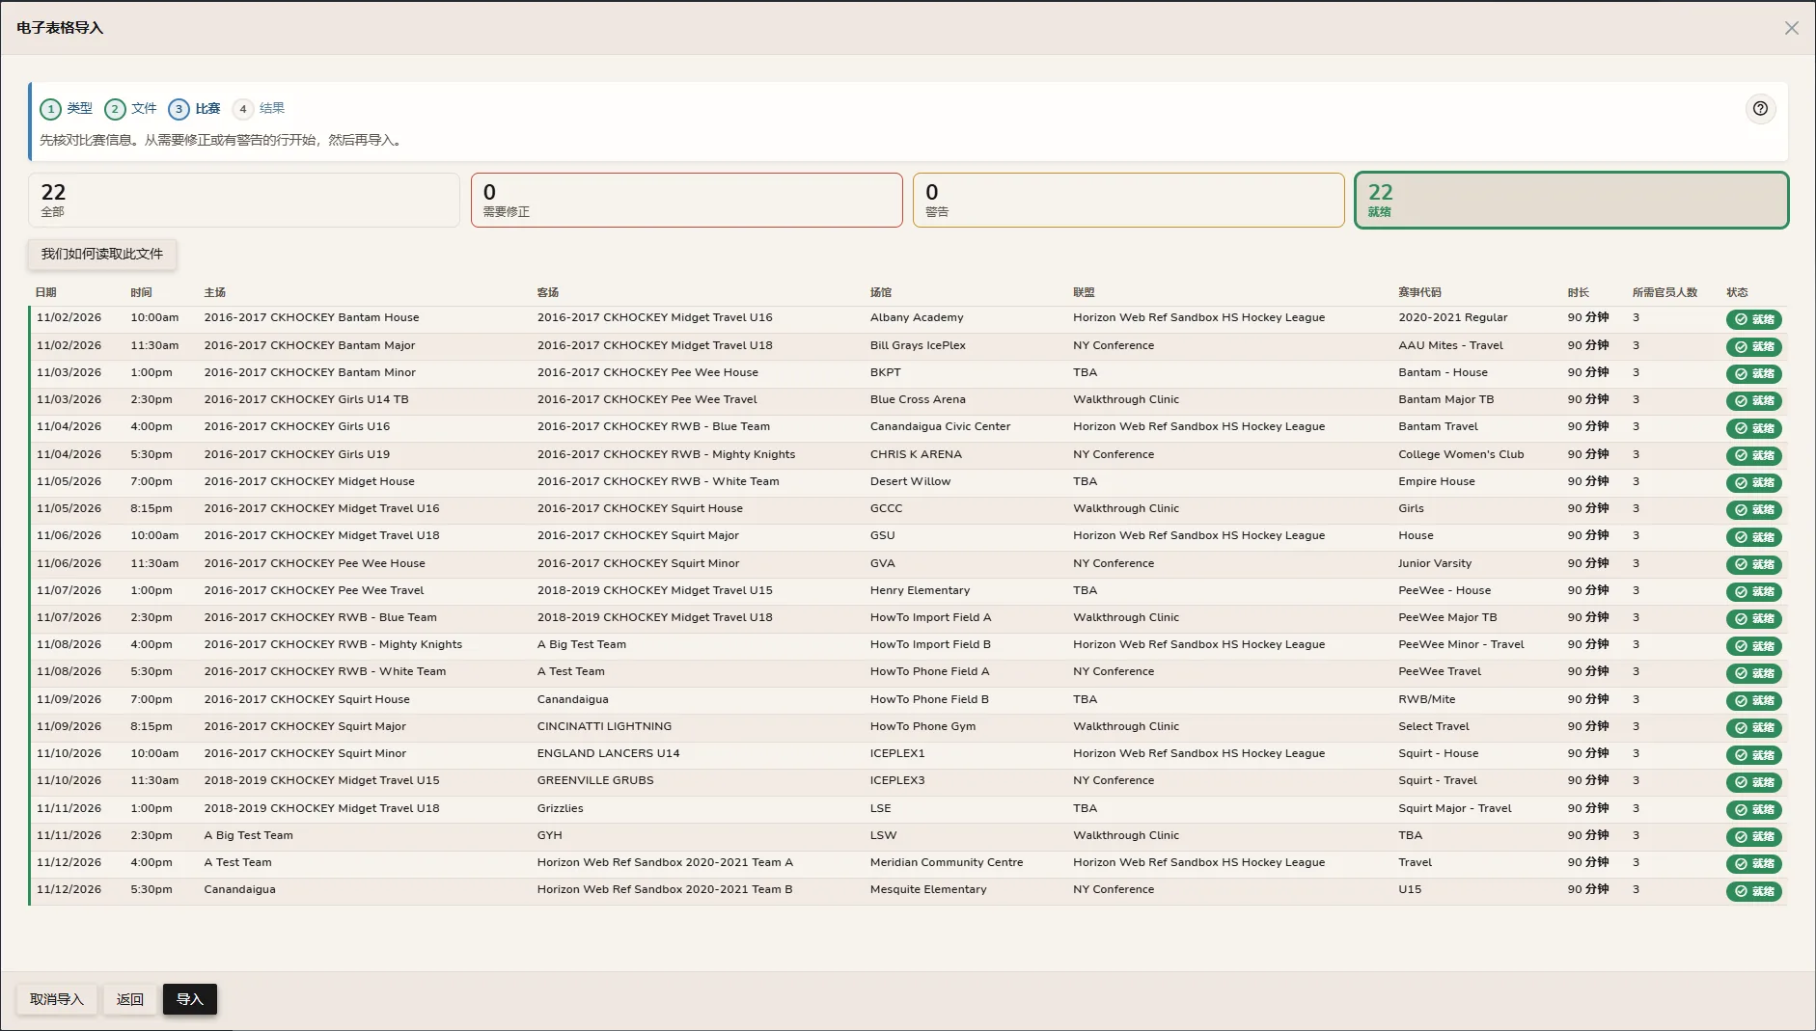Viewport: 1816px width, 1031px height.
Task: Click the 返回 button
Action: tap(130, 999)
